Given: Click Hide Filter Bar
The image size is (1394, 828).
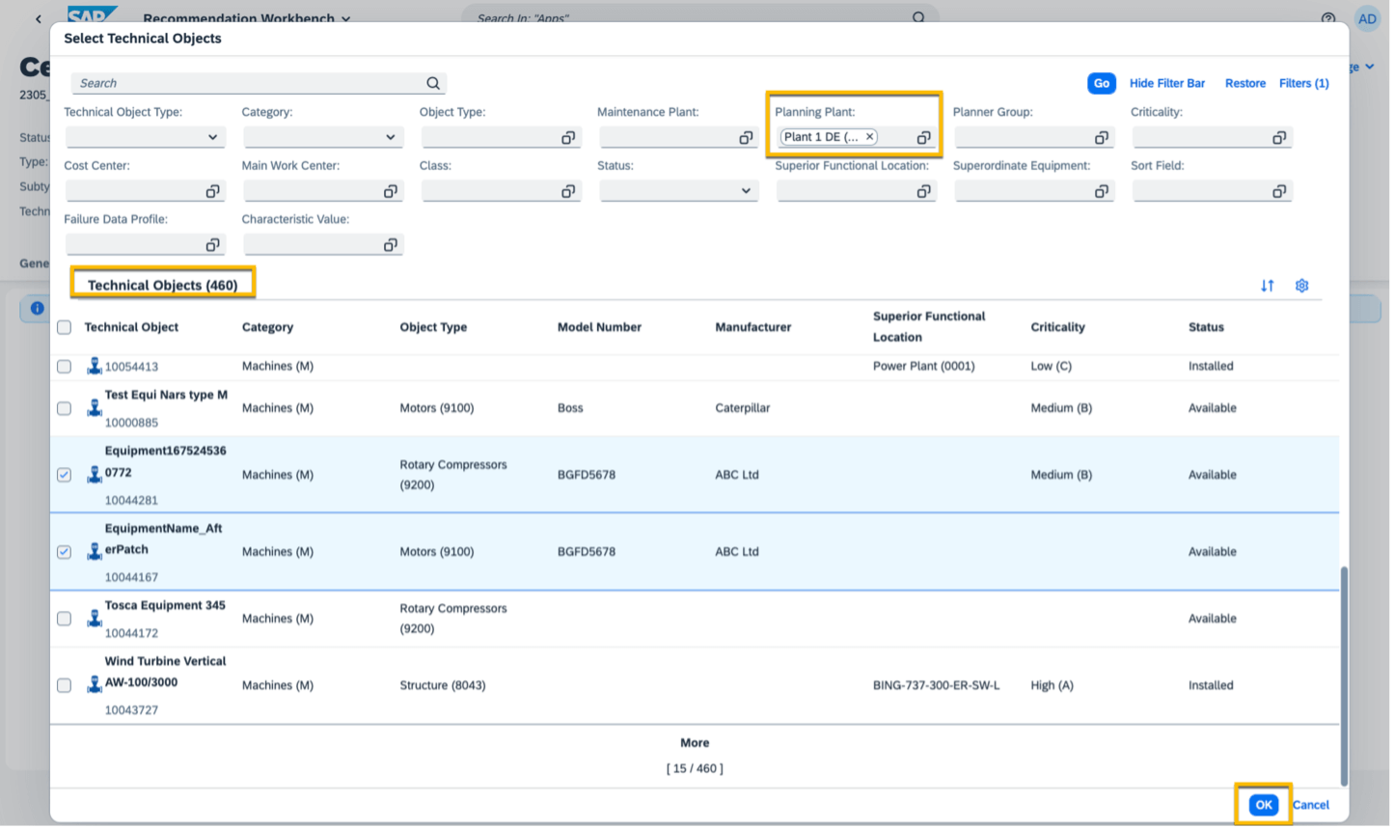Looking at the screenshot, I should click(x=1167, y=83).
